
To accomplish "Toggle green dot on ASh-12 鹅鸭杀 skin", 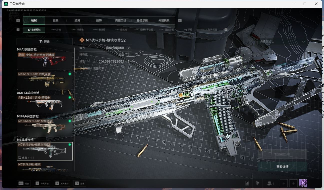I will 70,98.
